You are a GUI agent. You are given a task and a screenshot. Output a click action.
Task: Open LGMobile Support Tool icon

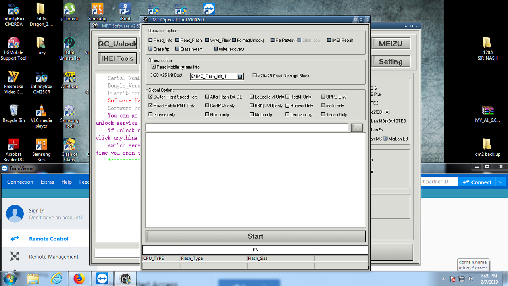click(x=13, y=48)
